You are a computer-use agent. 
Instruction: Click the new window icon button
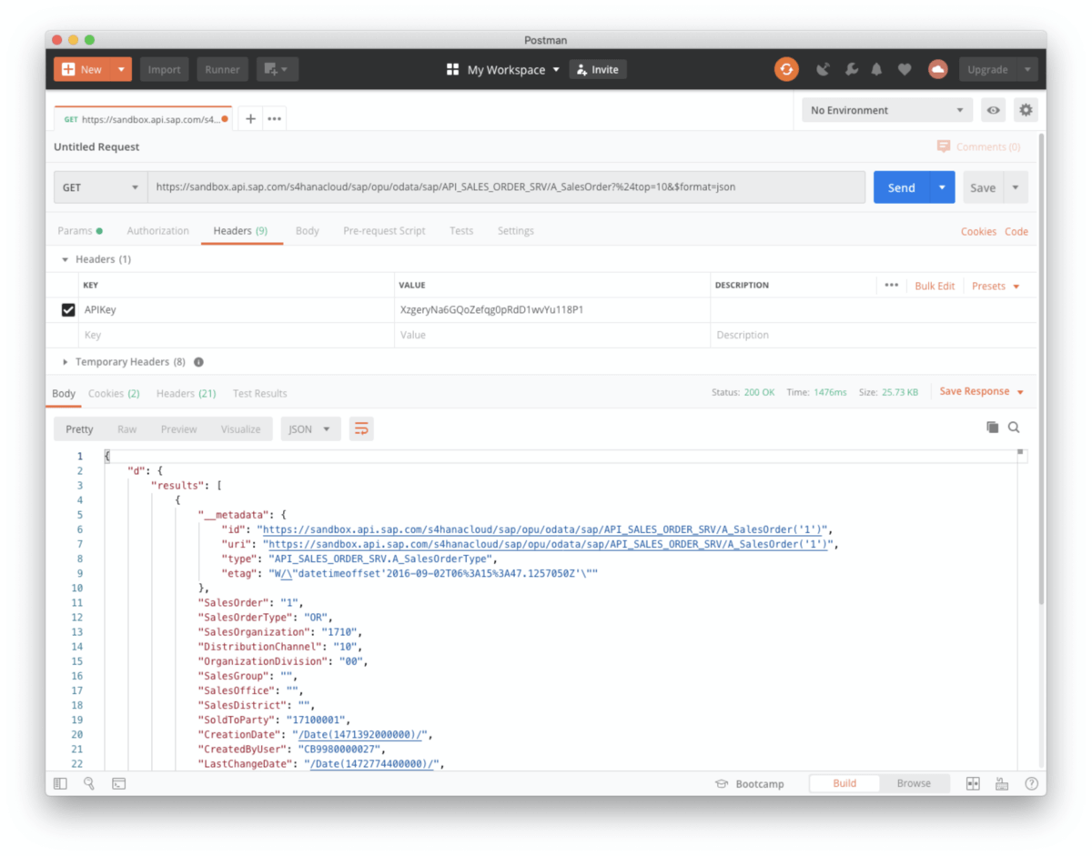coord(277,69)
